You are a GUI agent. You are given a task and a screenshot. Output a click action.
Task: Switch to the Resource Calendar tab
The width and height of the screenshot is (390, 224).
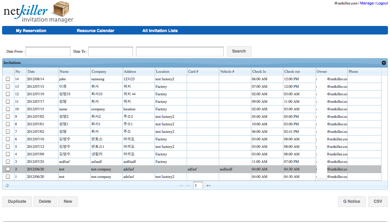(x=95, y=31)
